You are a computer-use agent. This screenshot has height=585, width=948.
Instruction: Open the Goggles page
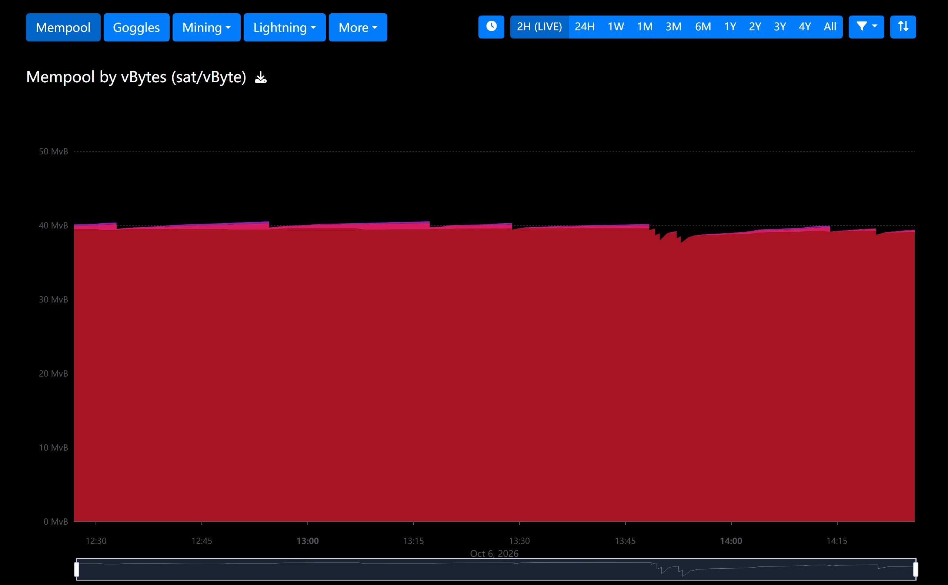(136, 27)
